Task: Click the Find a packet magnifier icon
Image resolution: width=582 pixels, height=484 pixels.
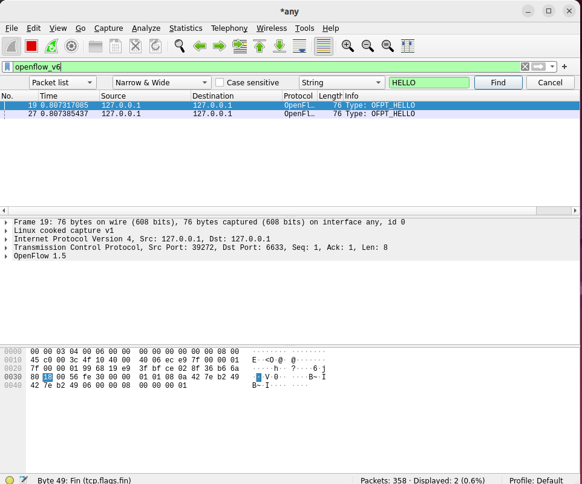Action: point(180,46)
